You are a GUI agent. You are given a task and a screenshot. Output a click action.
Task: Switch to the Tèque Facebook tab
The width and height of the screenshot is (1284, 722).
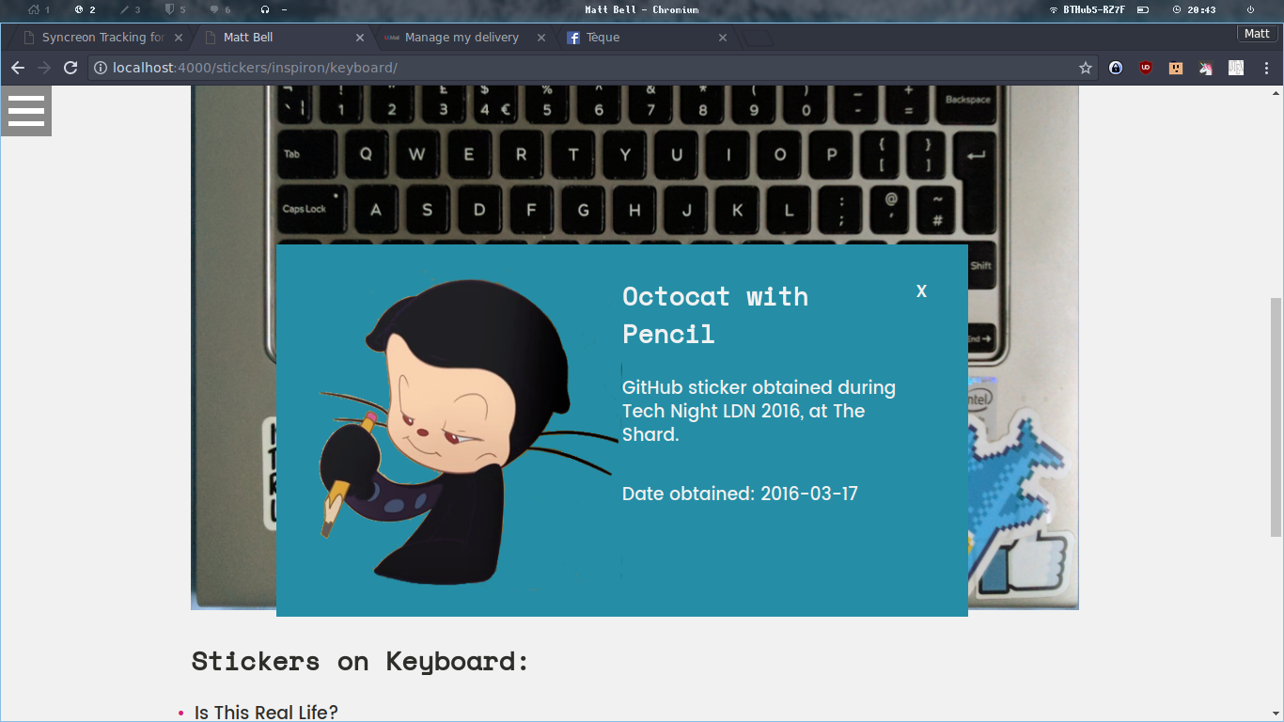602,38
